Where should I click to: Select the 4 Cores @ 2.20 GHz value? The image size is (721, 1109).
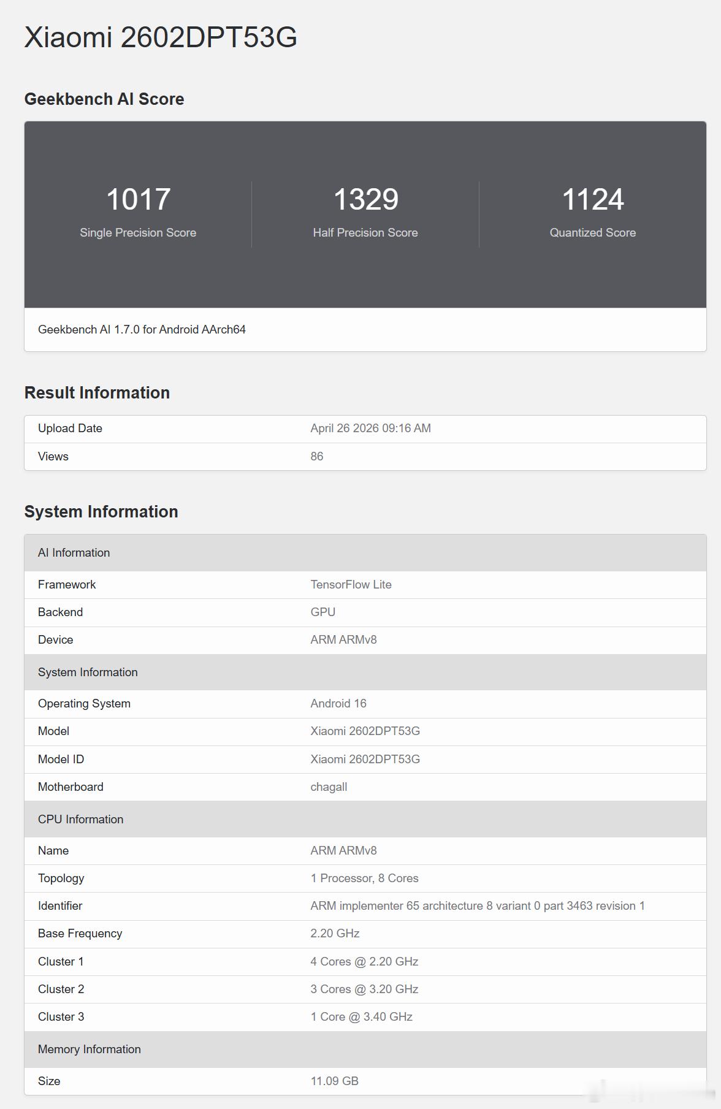364,961
